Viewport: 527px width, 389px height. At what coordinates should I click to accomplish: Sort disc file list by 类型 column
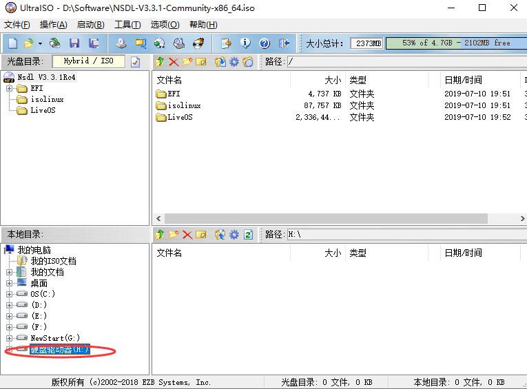point(387,80)
